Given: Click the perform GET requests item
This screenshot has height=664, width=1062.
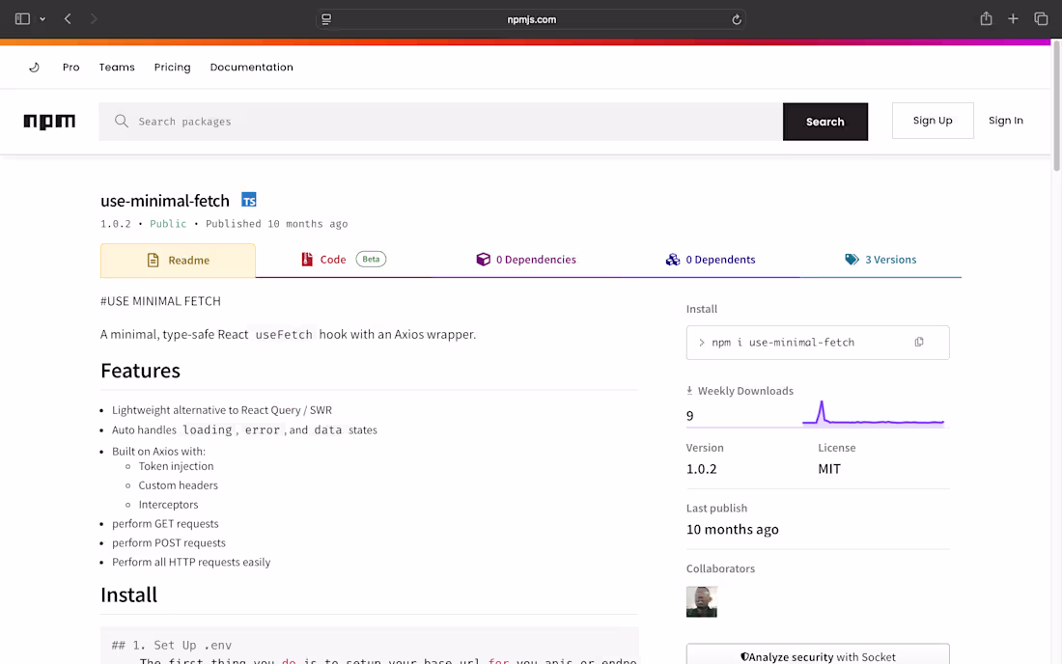Looking at the screenshot, I should click(x=165, y=523).
